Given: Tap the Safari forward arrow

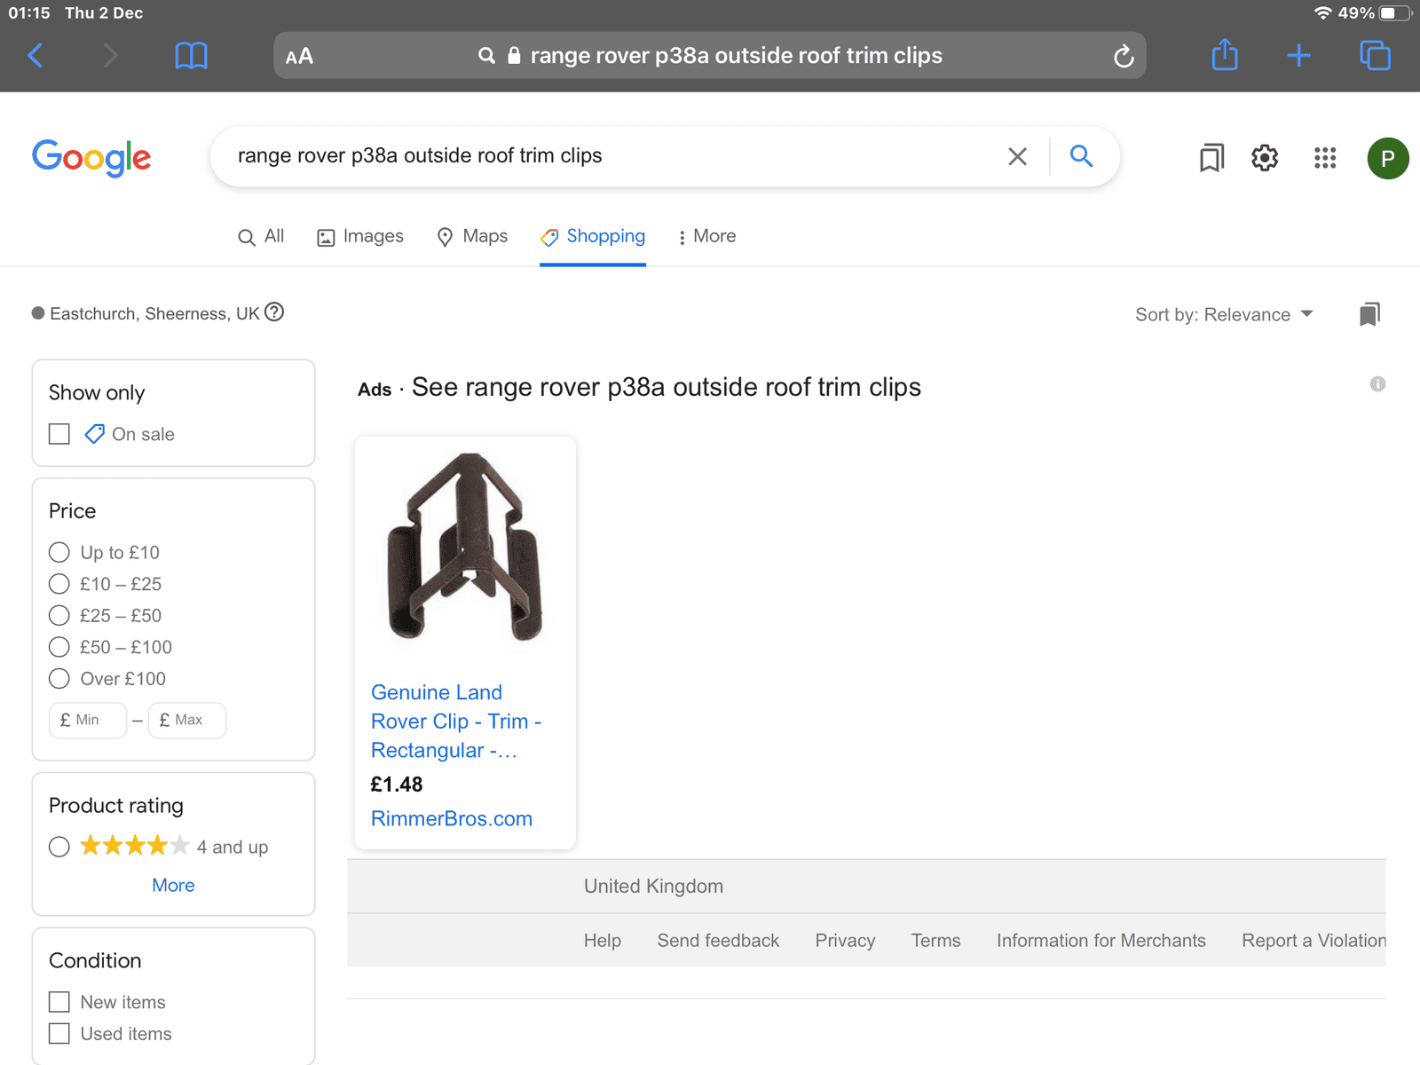Looking at the screenshot, I should [110, 56].
